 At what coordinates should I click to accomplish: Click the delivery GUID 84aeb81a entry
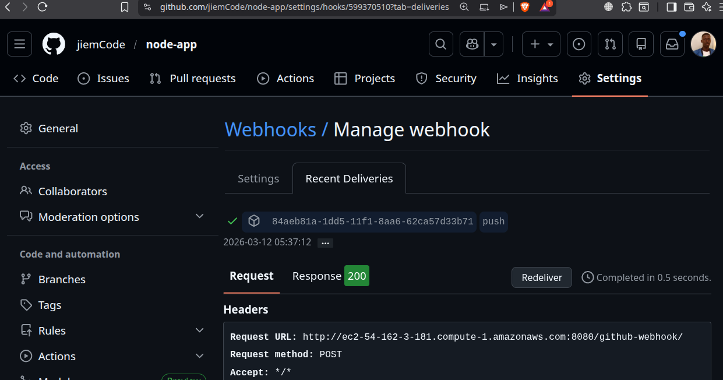(x=372, y=221)
